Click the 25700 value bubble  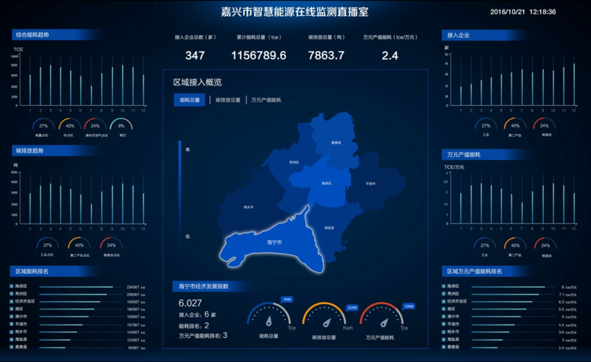352,307
